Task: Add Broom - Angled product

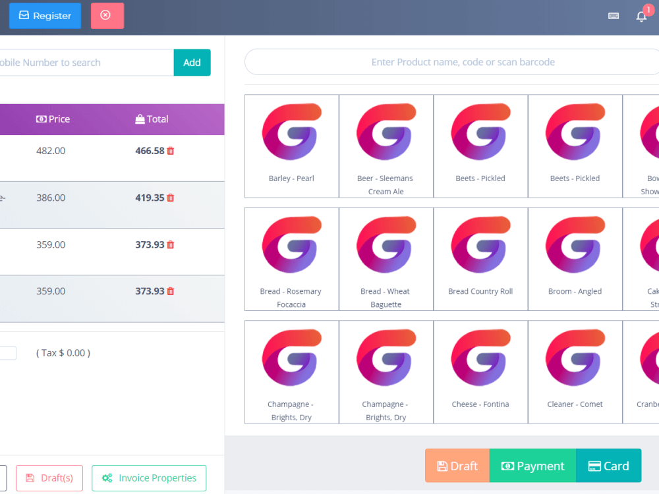Action: [575, 259]
